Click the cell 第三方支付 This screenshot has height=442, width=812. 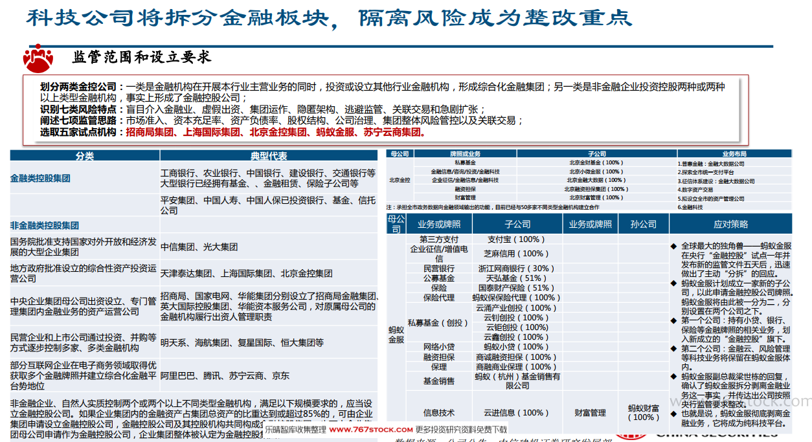[x=439, y=239]
